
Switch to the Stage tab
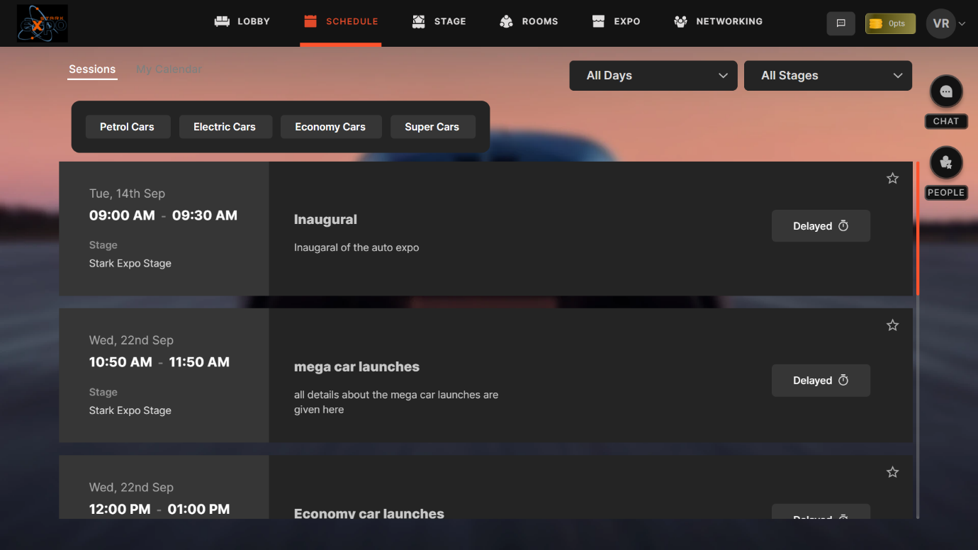[439, 21]
